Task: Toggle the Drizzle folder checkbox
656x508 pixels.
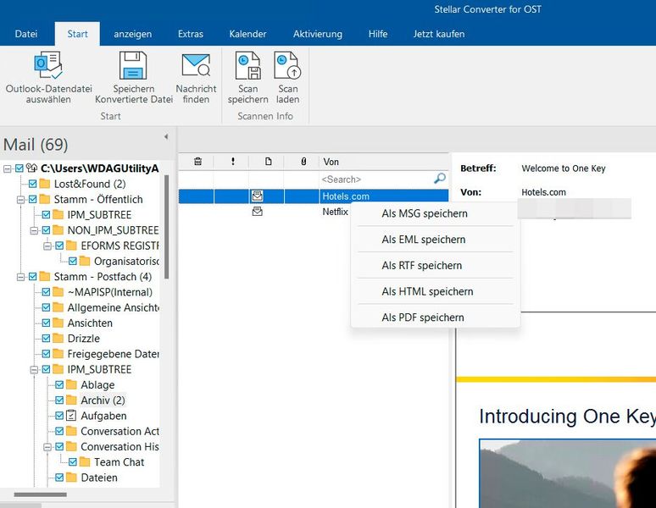Action: [46, 339]
